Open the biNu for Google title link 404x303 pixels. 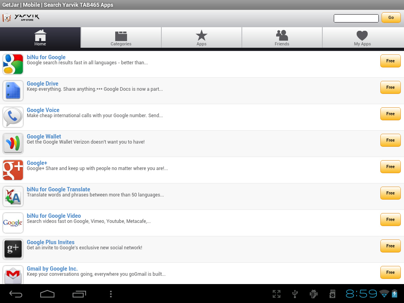[46, 57]
